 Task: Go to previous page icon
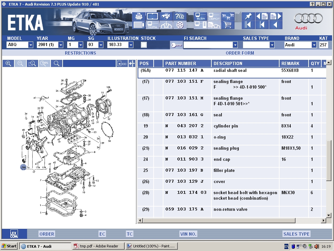(x=262, y=16)
